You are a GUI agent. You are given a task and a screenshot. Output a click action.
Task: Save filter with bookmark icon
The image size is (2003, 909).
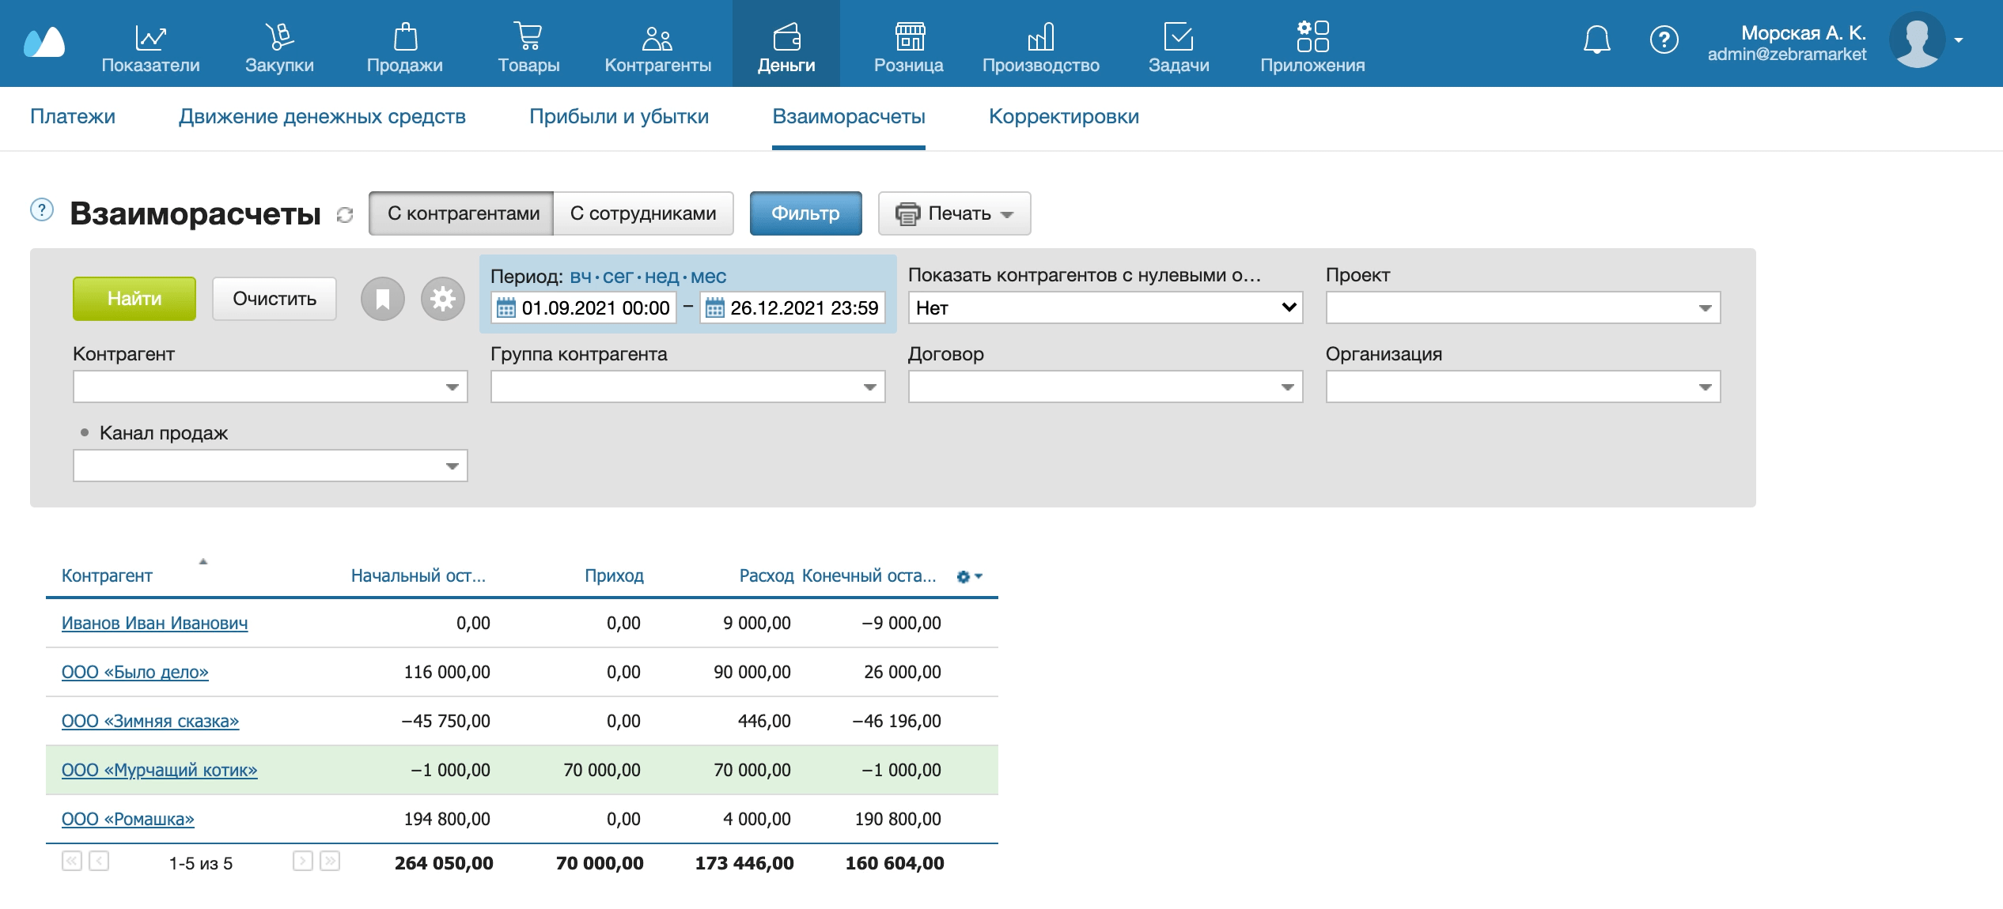pyautogui.click(x=383, y=299)
